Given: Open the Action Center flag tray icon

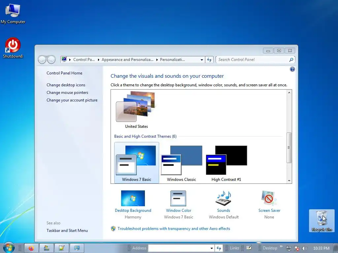Looking at the screenshot, I should (x=297, y=248).
